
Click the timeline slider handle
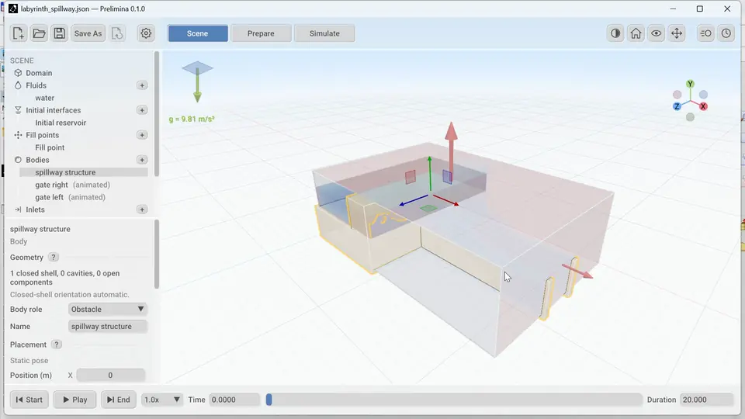269,400
